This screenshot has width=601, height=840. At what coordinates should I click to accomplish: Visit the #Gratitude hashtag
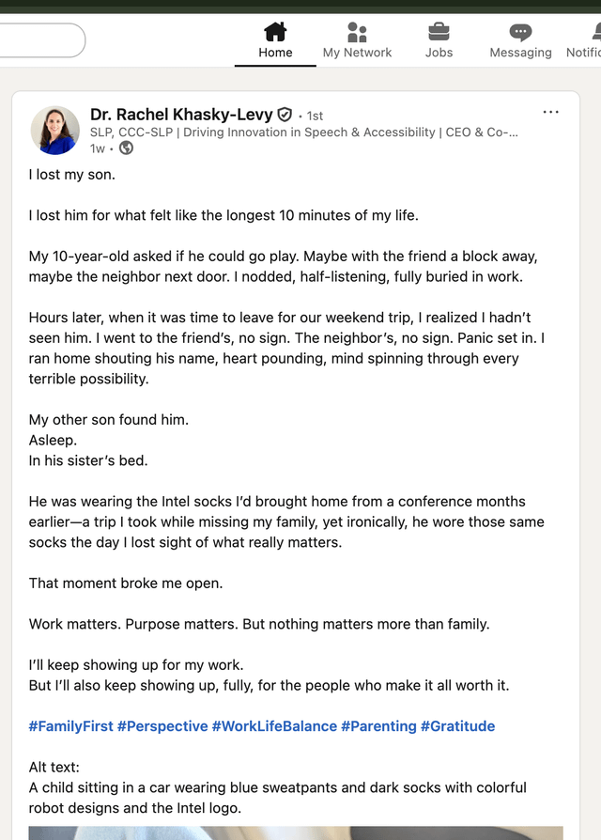click(x=457, y=726)
